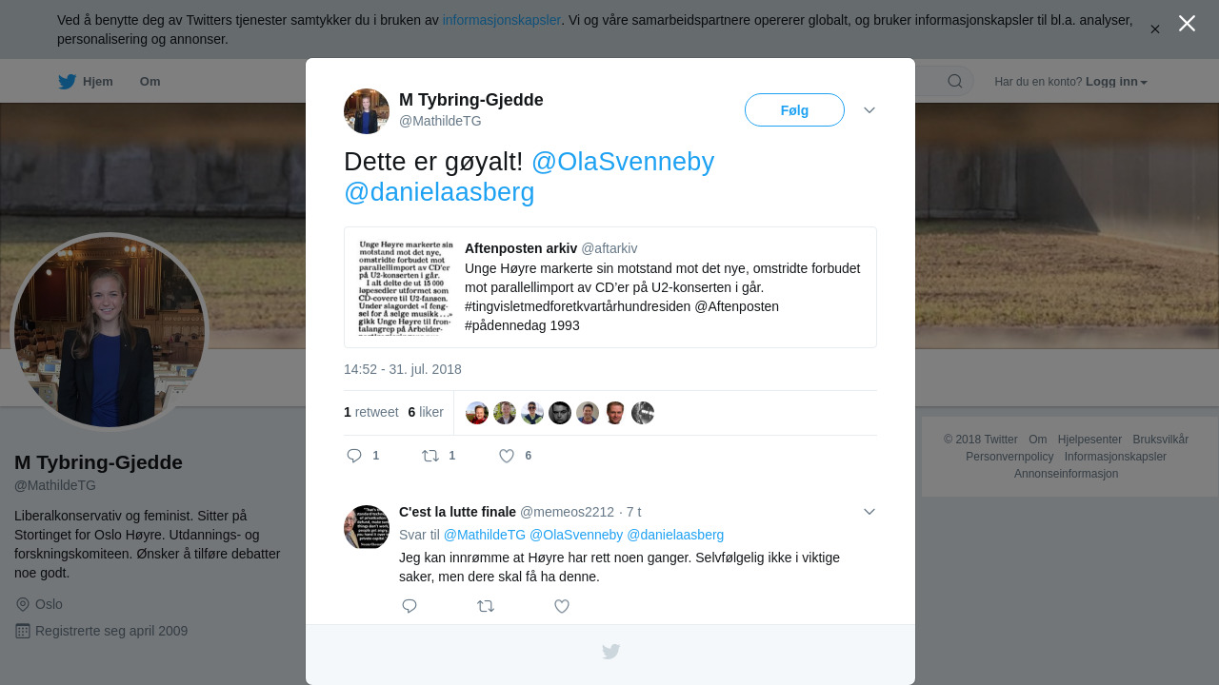Retweet the reply by memeos2212
The width and height of the screenshot is (1219, 685).
[x=486, y=606]
